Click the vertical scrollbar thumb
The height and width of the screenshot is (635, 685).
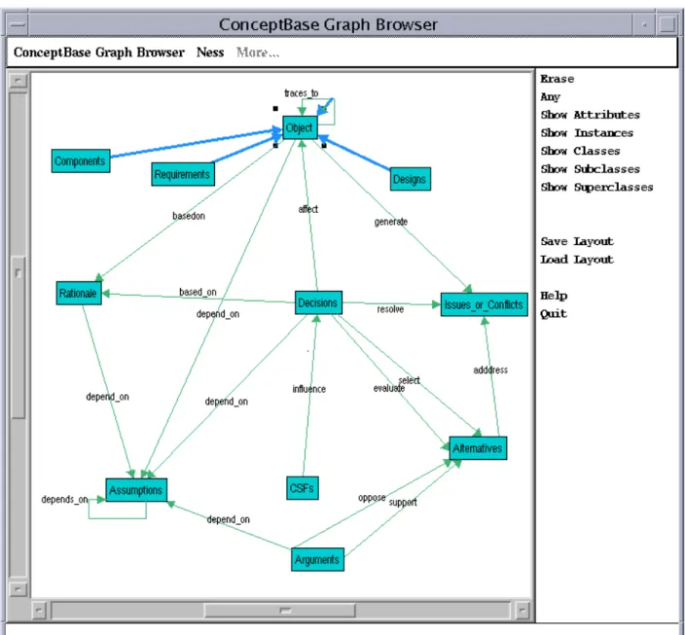click(x=18, y=337)
